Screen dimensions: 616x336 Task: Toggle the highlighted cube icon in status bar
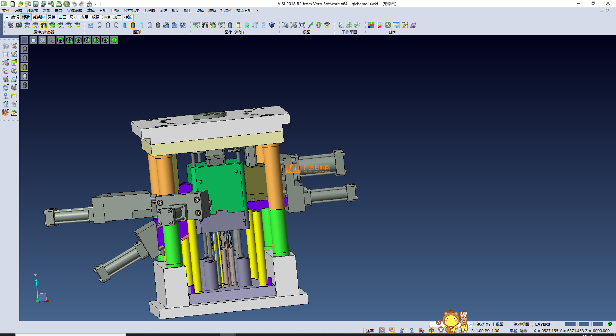pyautogui.click(x=432, y=331)
